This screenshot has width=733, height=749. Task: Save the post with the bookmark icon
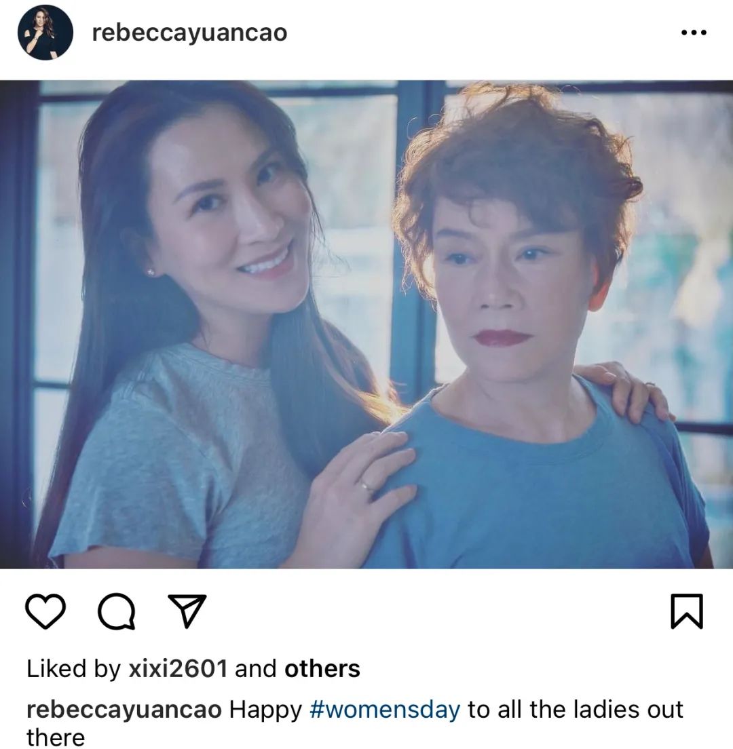point(687,611)
